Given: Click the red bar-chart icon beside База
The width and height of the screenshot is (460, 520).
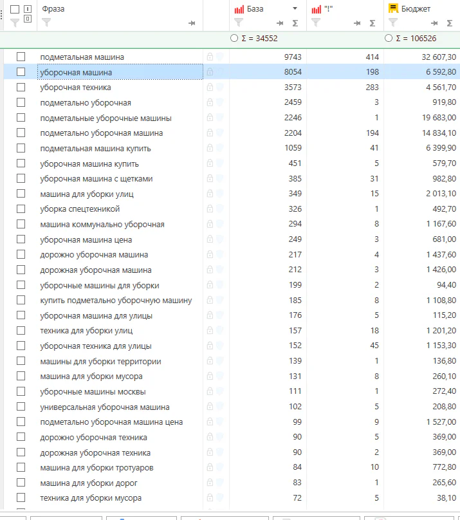Looking at the screenshot, I should (x=239, y=9).
